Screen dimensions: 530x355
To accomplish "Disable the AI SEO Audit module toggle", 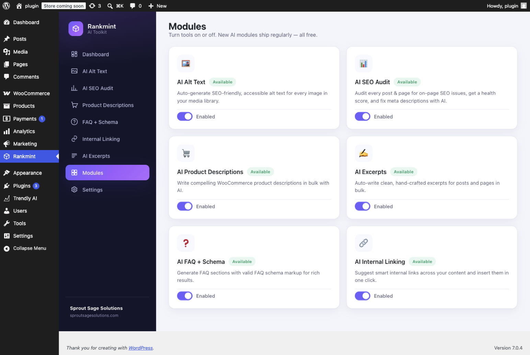I will (x=362, y=117).
